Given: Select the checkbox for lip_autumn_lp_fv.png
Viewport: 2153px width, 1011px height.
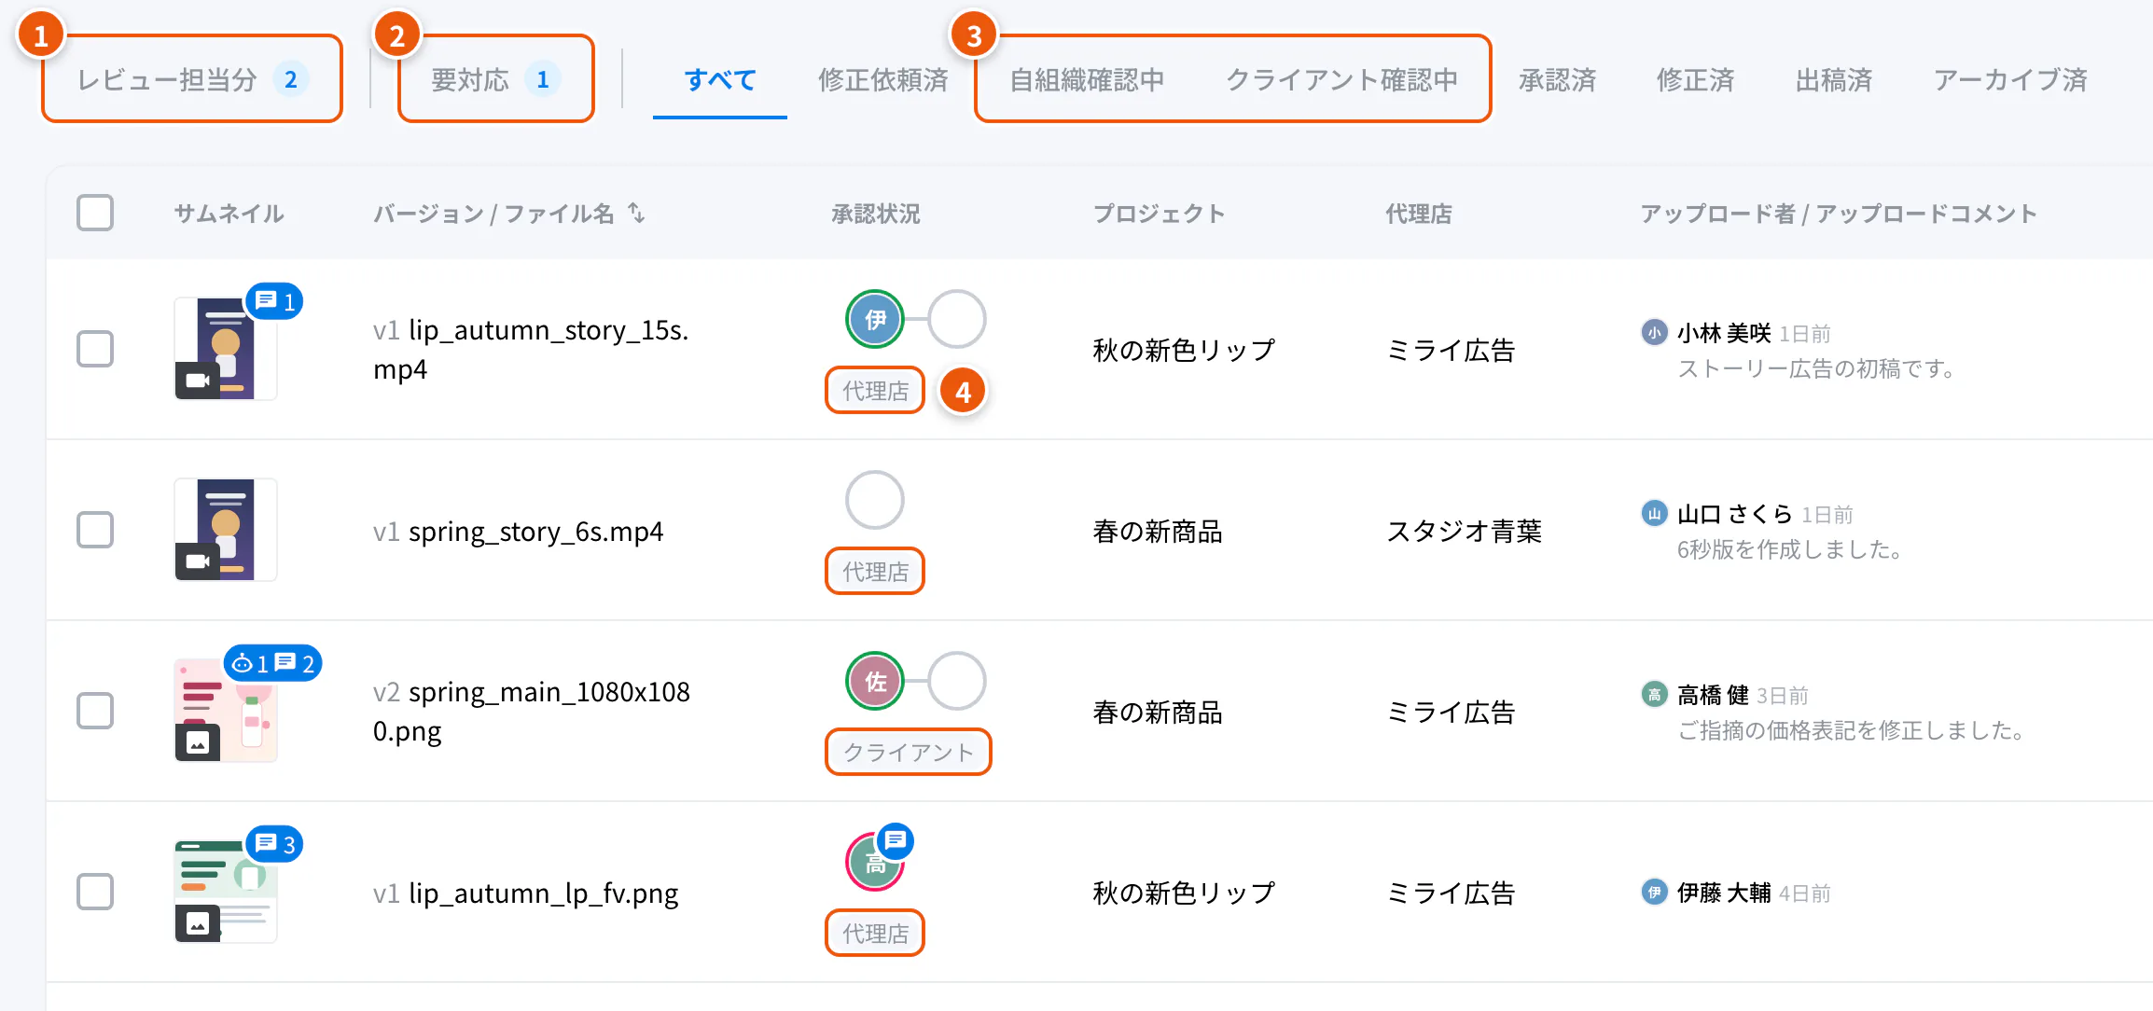Looking at the screenshot, I should (95, 892).
